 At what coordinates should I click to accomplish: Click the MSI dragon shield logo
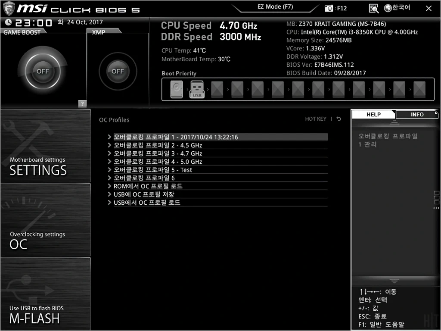(x=9, y=9)
